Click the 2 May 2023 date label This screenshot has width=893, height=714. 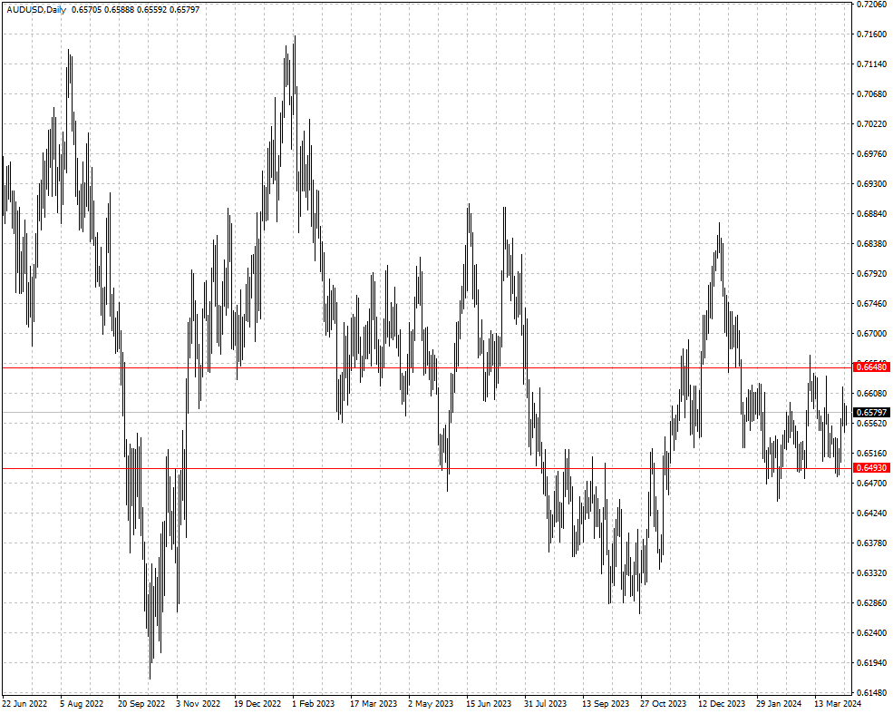[x=431, y=704]
